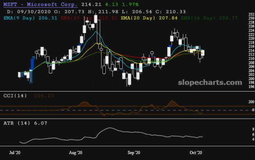Image resolution: width=255 pixels, height=160 pixels.
Task: Open the MSFT - Microsoft Corp. title link
Action: point(40,4)
